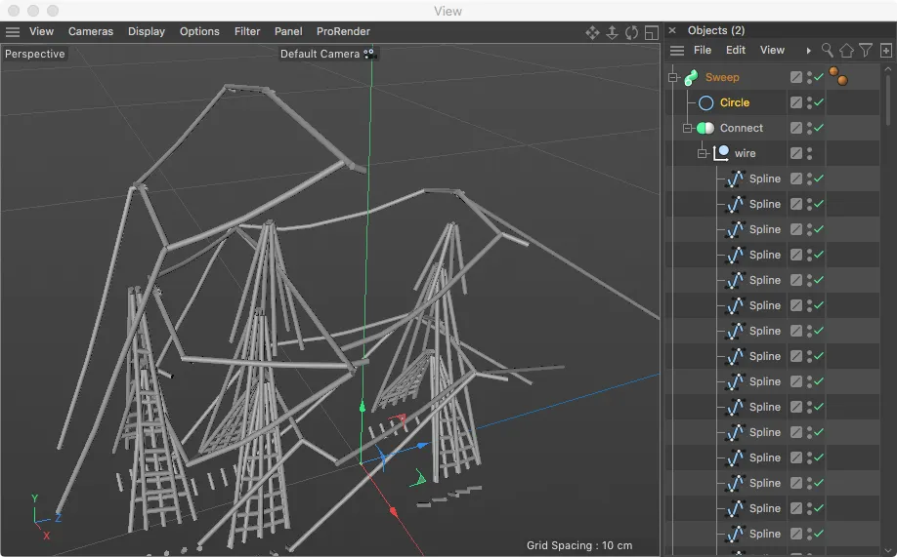This screenshot has width=897, height=557.
Task: Click the home icon in Objects panel
Action: [x=846, y=50]
